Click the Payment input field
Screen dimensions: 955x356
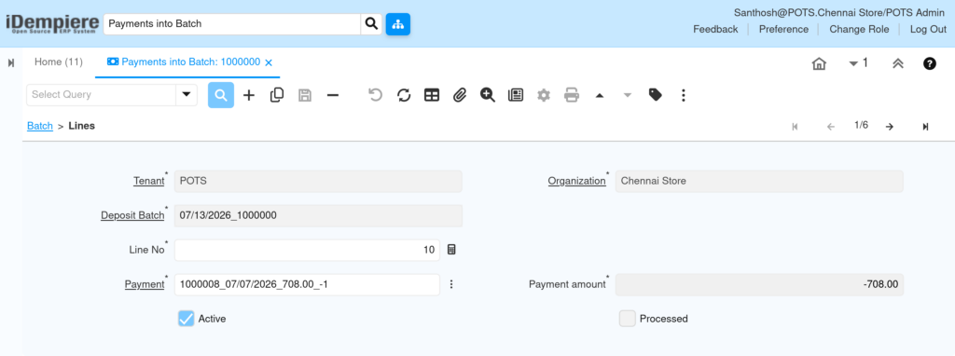pyautogui.click(x=307, y=284)
